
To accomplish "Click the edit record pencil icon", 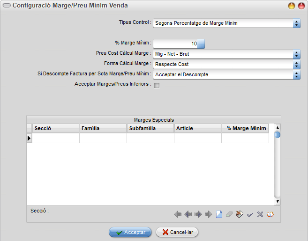I will coord(240,214).
